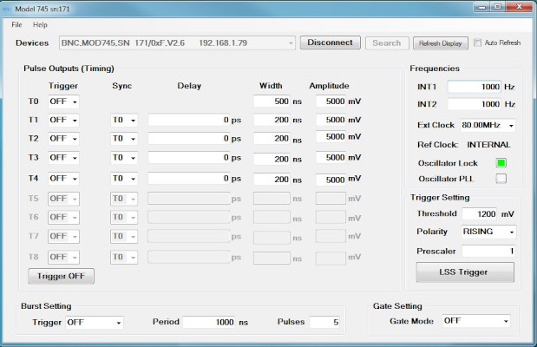Image resolution: width=537 pixels, height=347 pixels.
Task: Open the Devices dropdown list
Action: 290,43
